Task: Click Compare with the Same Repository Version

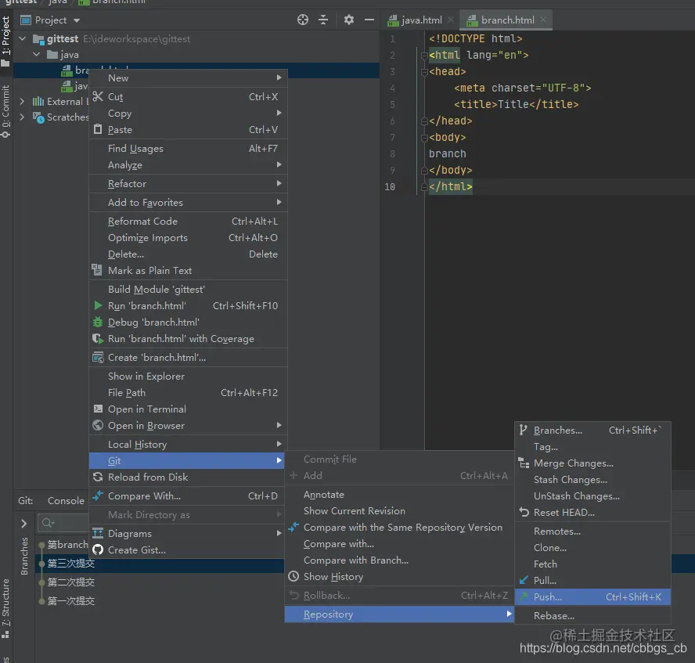Action: point(399,528)
